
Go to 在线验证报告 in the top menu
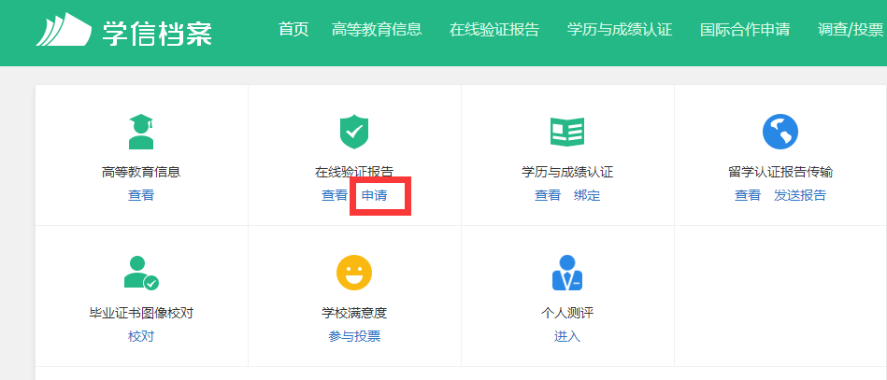pos(494,30)
